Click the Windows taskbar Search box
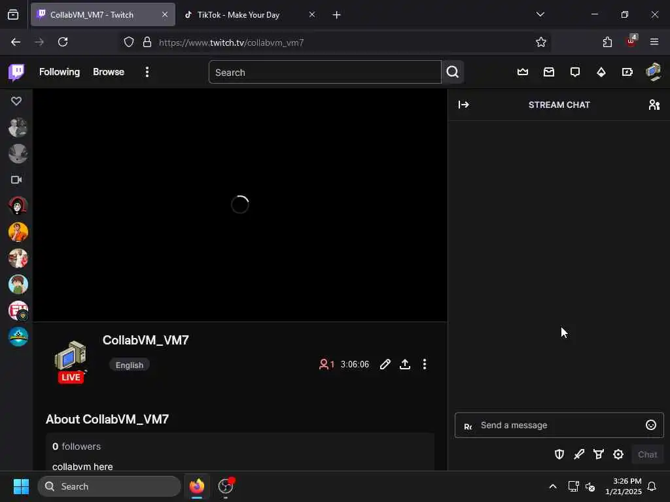The width and height of the screenshot is (670, 502). tap(109, 486)
